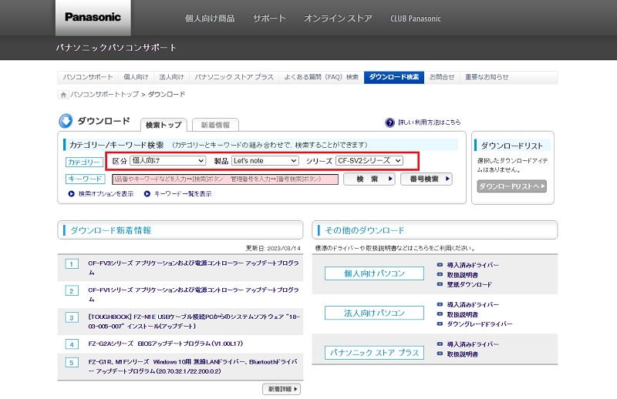Viewport: 617px width, 399px height.
Task: Open 導入済みドライバー under 個人向けパソコン
Action: [473, 265]
